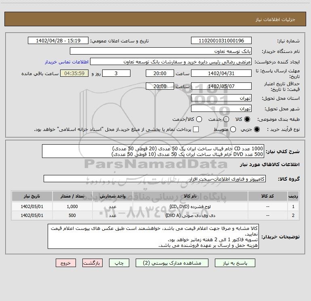Click the buyer name field بانک توسعه تعاون
The image size is (311, 301).
[x=161, y=51]
